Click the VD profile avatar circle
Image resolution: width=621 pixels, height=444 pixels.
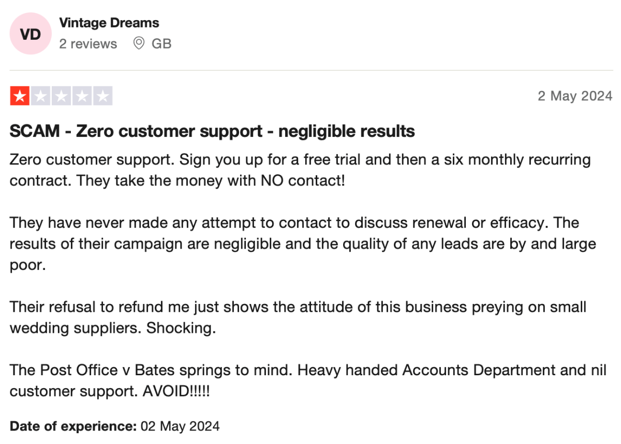pyautogui.click(x=31, y=34)
